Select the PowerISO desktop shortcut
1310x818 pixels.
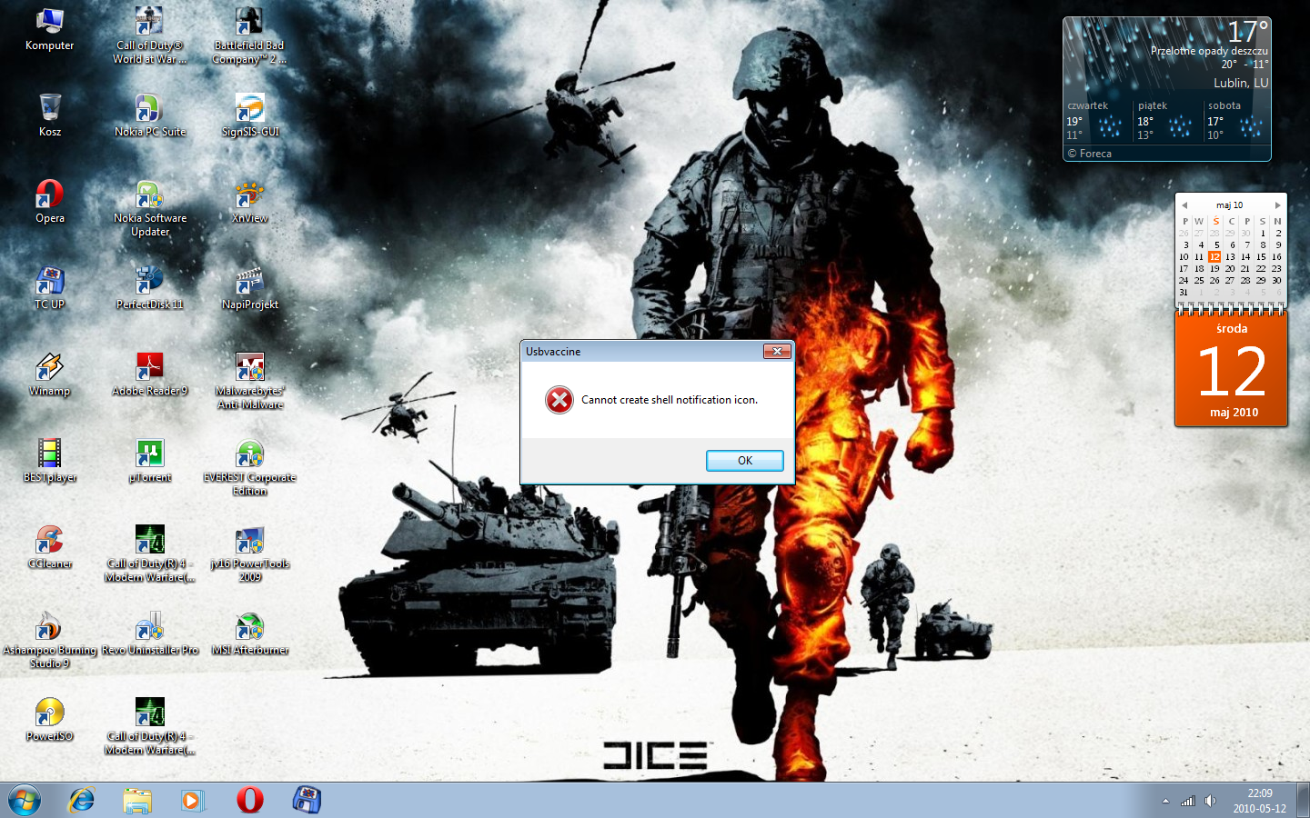(x=50, y=720)
